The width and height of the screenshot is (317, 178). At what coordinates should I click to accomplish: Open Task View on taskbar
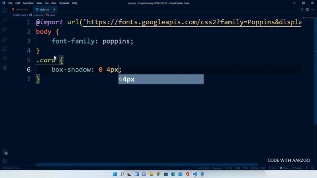[x=129, y=174]
